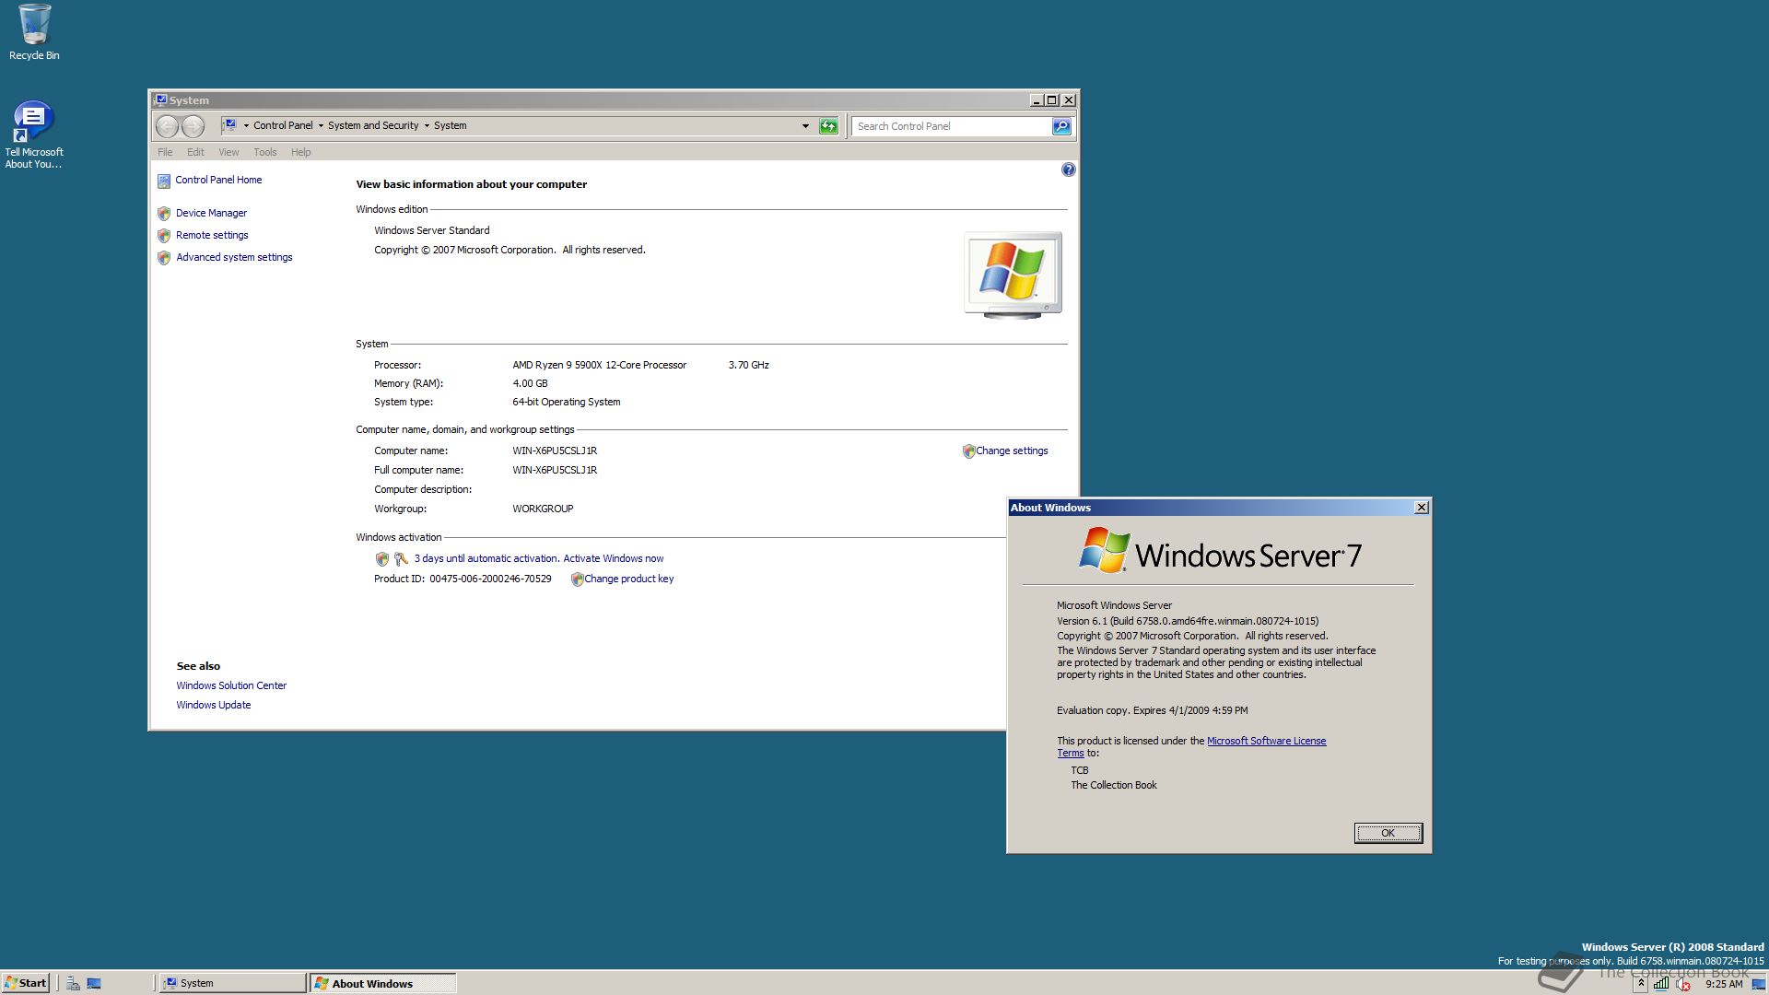This screenshot has width=1769, height=995.
Task: Click the Windows logo monitor image
Action: (x=1013, y=275)
